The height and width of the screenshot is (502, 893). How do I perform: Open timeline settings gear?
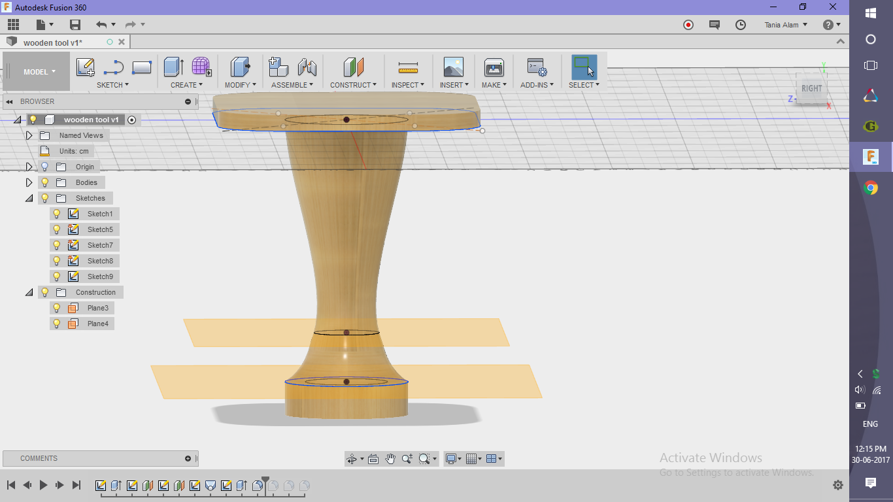coord(837,485)
